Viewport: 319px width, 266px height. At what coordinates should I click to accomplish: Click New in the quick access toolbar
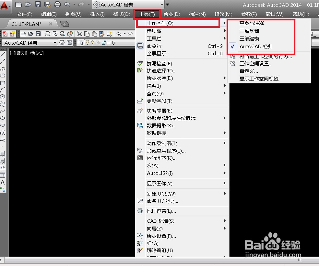coord(18,4)
